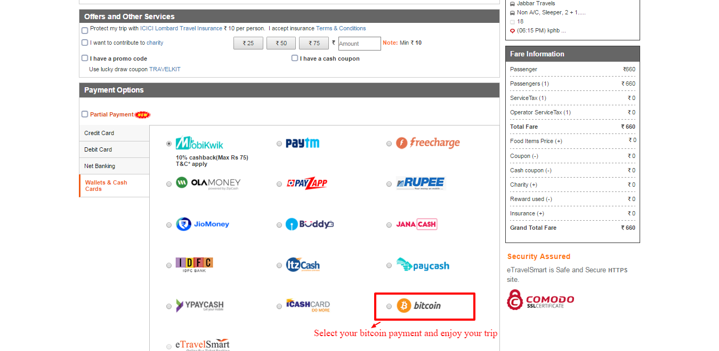719x351 pixels.
Task: Click the MobiKwik wallet logo
Action: click(x=199, y=143)
